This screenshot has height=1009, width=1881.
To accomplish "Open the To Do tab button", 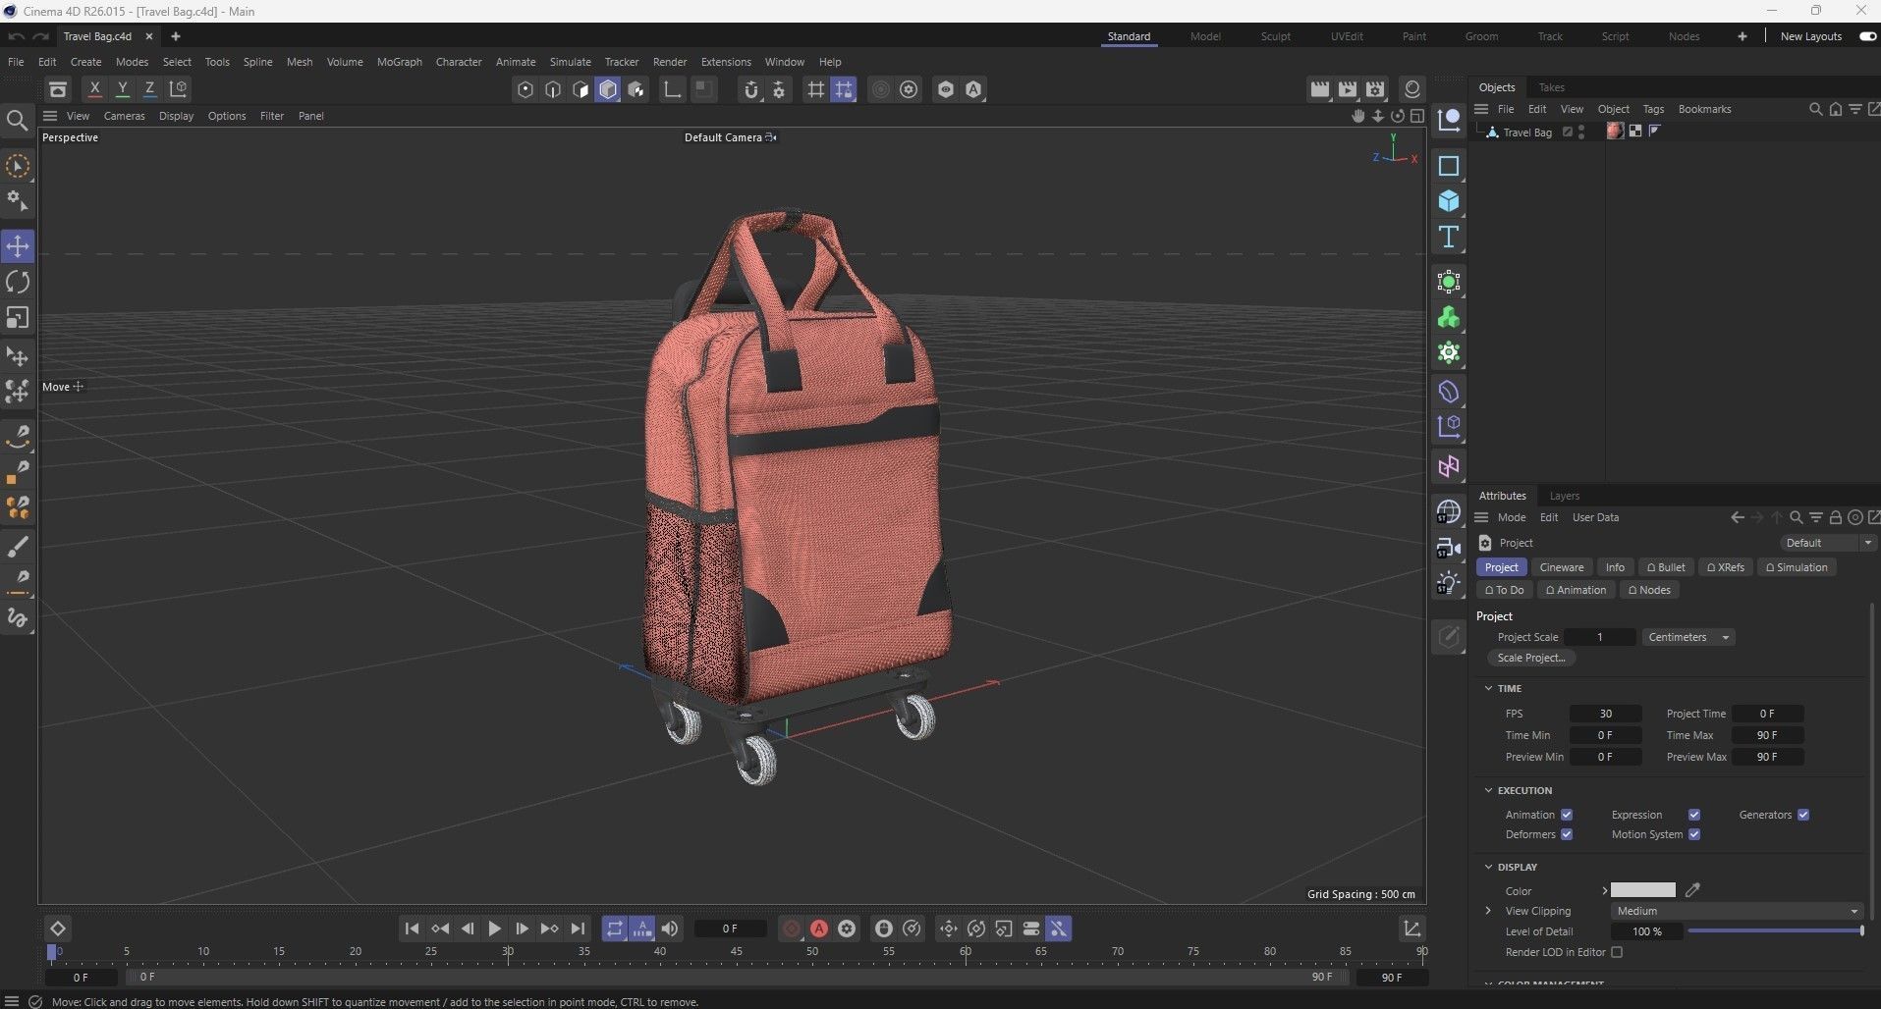I will [1505, 590].
